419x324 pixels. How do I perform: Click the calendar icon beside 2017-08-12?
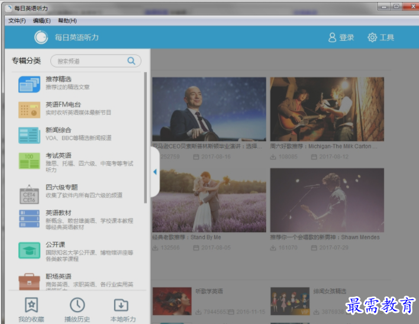(x=314, y=157)
